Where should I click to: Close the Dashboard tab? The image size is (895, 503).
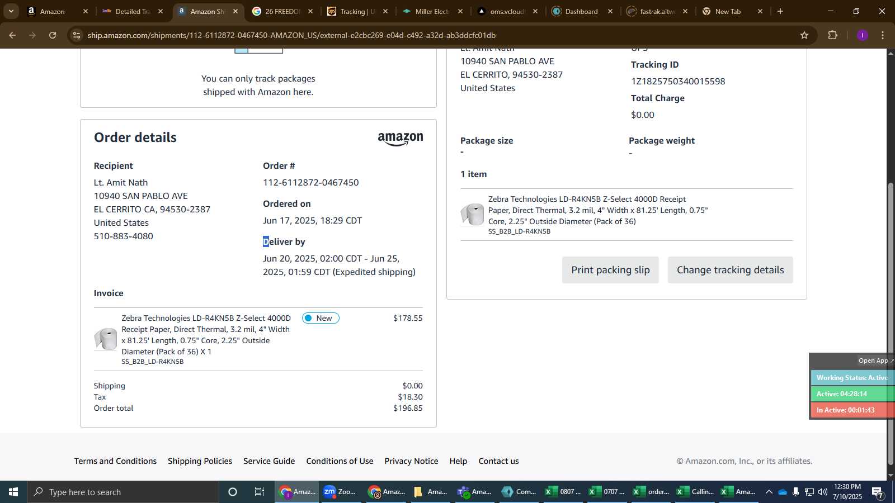[x=610, y=11]
